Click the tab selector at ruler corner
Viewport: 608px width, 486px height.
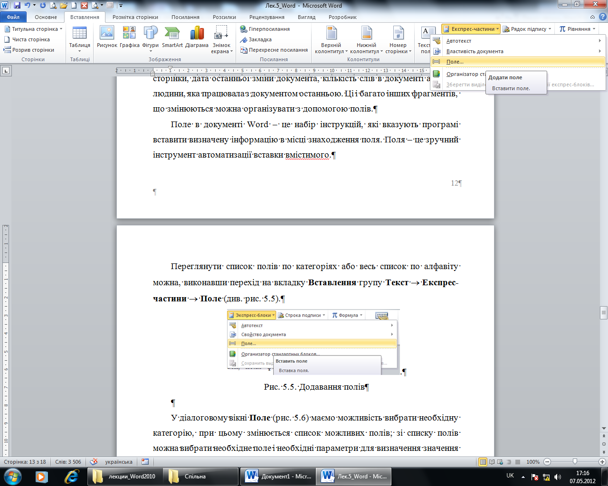click(6, 71)
